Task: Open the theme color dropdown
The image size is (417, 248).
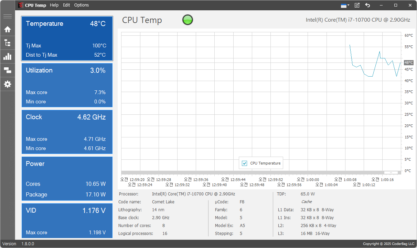Action: pos(345,5)
